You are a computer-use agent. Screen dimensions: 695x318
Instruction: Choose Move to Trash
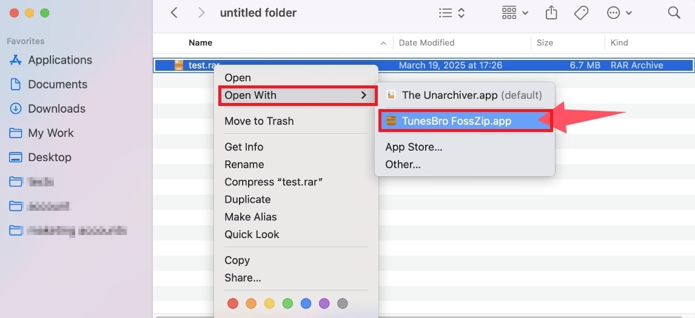point(259,121)
